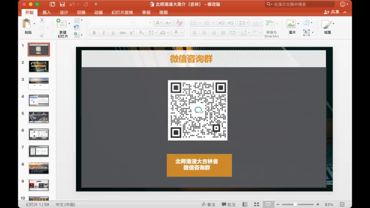Start slideshow view from status bar

point(268,205)
